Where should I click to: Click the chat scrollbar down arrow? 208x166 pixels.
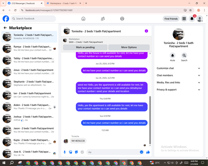click(x=150, y=146)
